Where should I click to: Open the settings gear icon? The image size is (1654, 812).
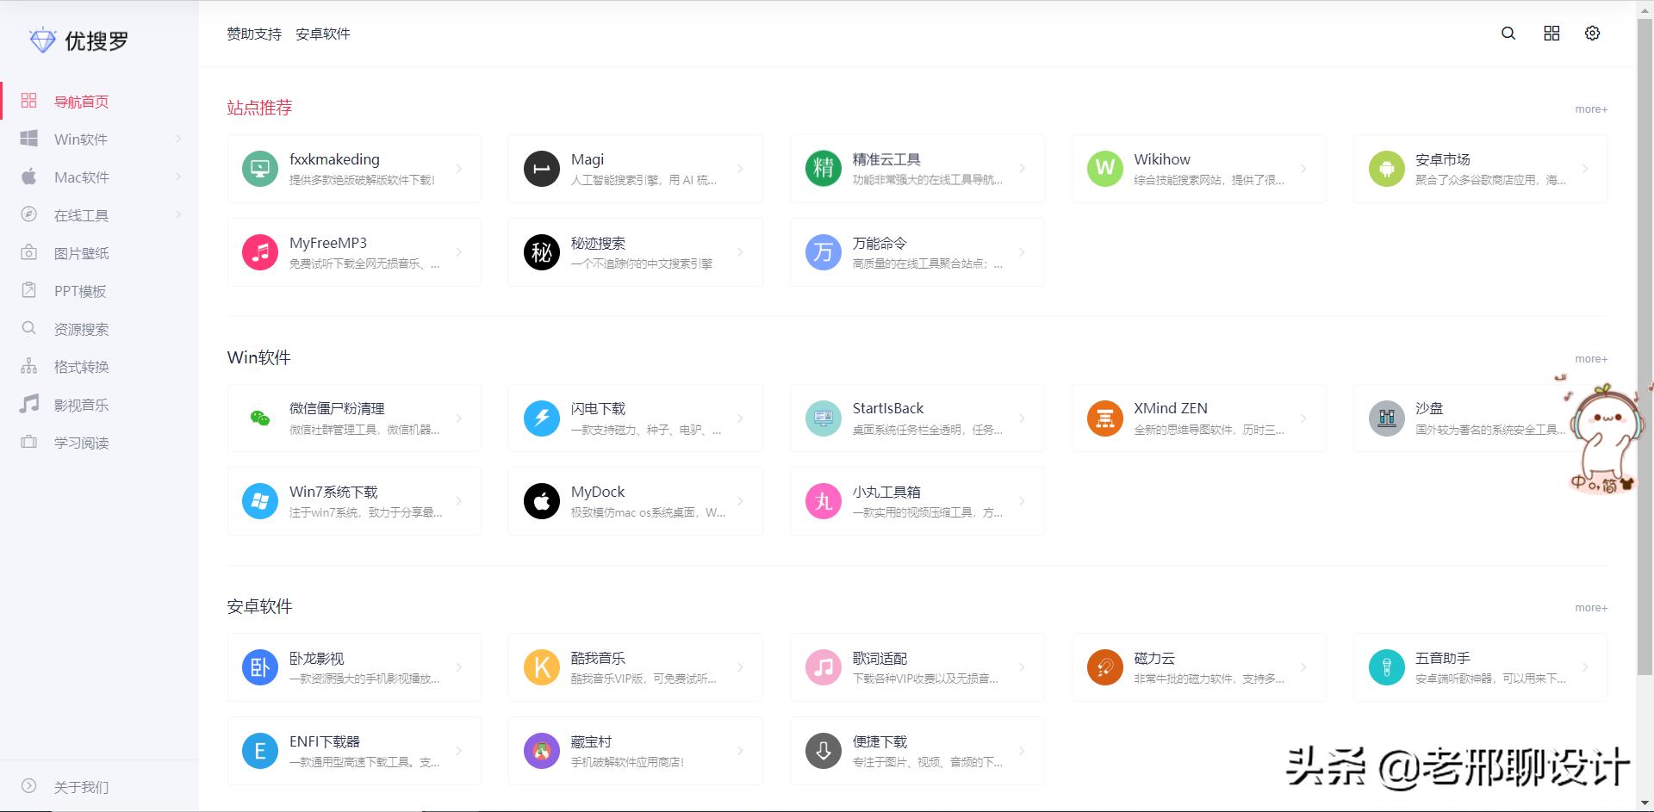(x=1592, y=34)
